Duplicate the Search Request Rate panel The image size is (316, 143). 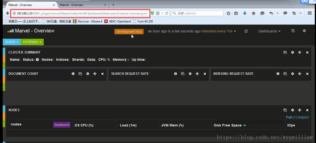click(183, 74)
